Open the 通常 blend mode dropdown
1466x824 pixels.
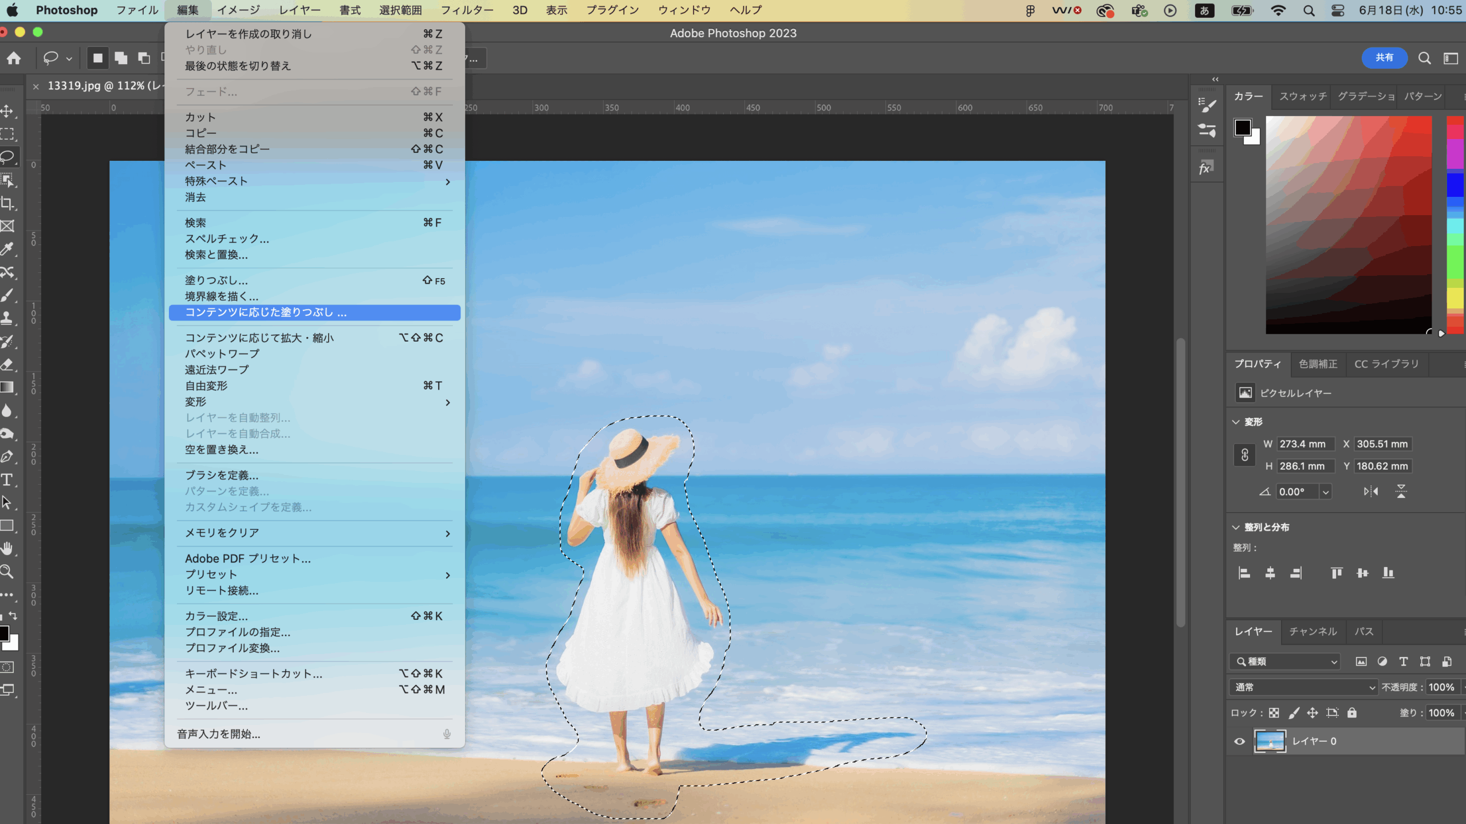coord(1303,687)
